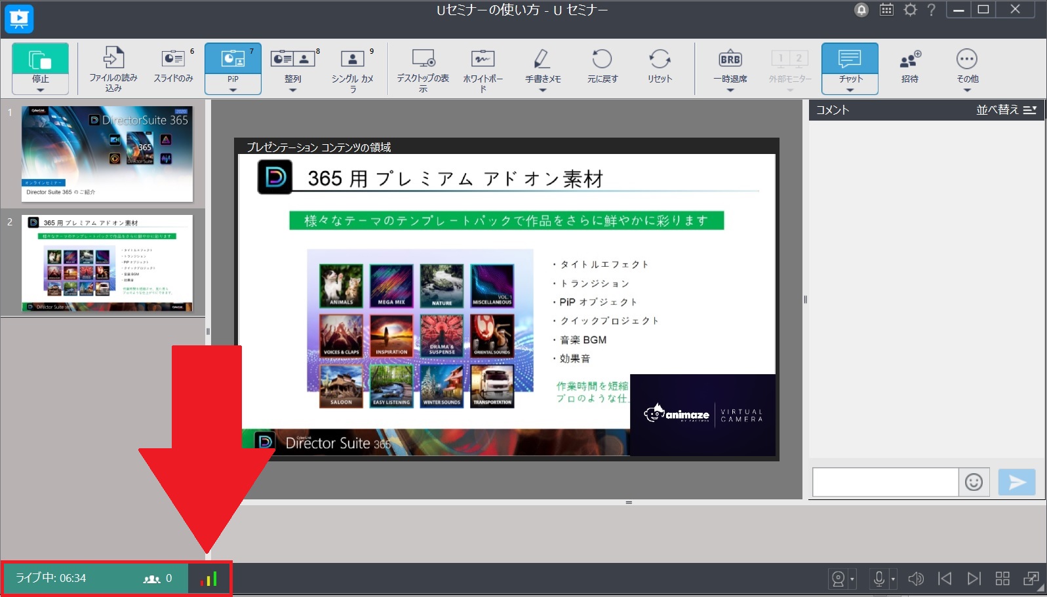Open the ホワイトボード whiteboard
This screenshot has height=597, width=1047.
point(483,69)
